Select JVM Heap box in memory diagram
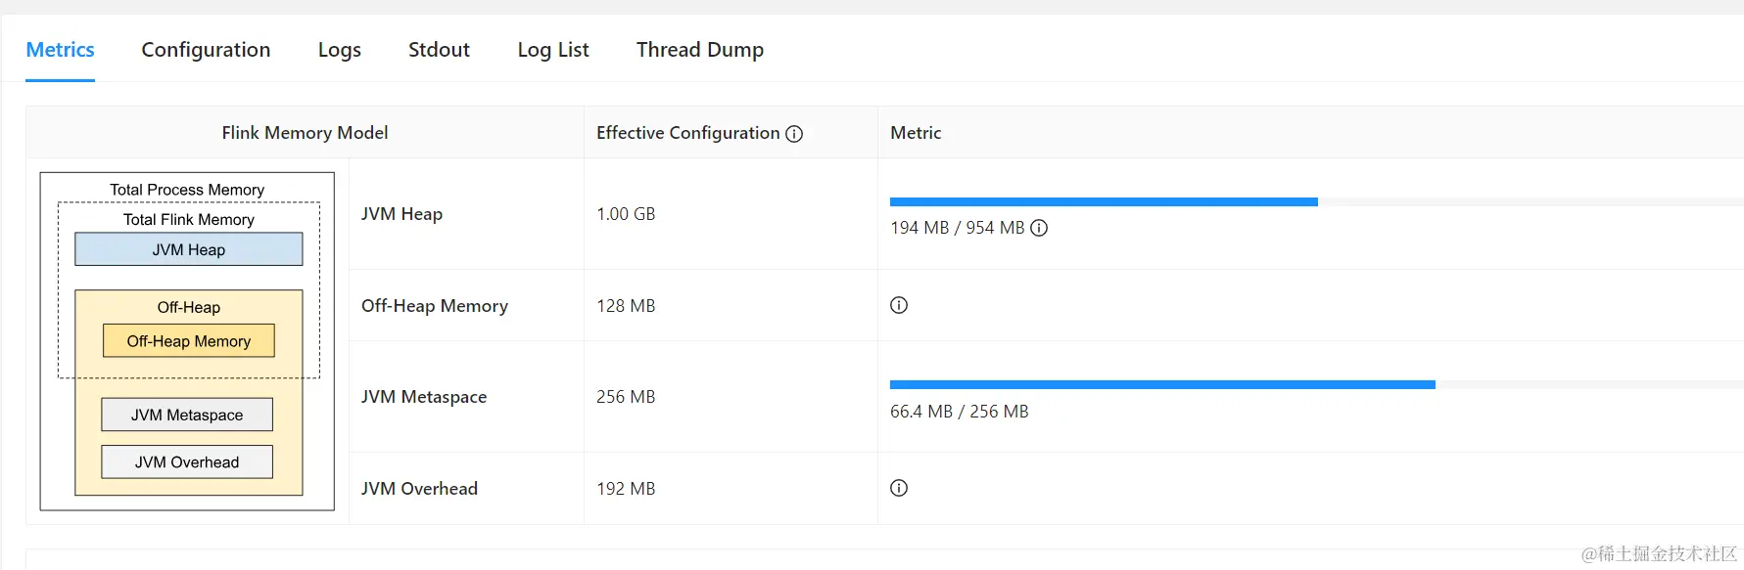 [189, 249]
